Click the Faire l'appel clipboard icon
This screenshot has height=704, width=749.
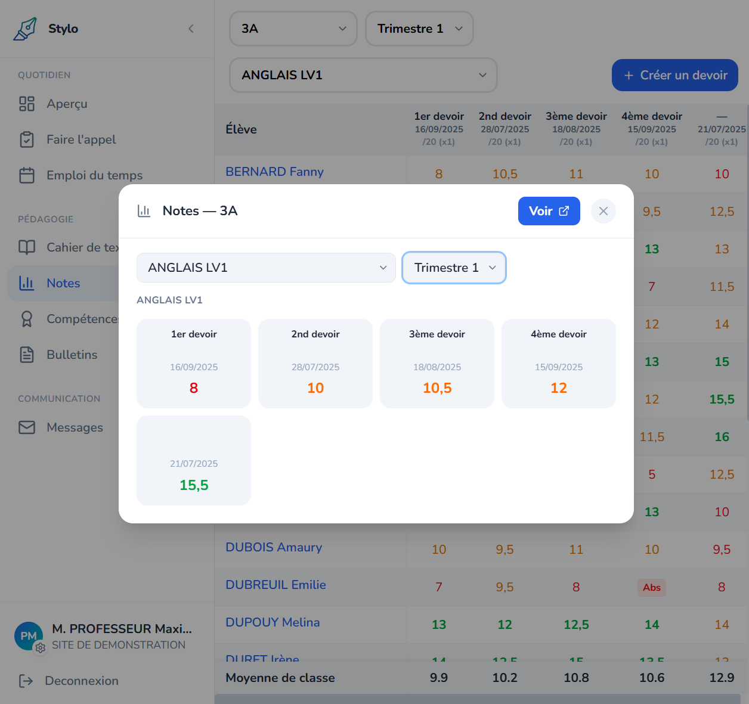click(x=27, y=139)
